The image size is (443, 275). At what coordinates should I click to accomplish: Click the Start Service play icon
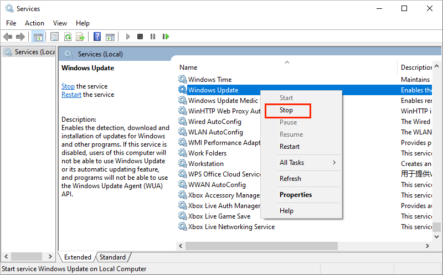coord(128,37)
